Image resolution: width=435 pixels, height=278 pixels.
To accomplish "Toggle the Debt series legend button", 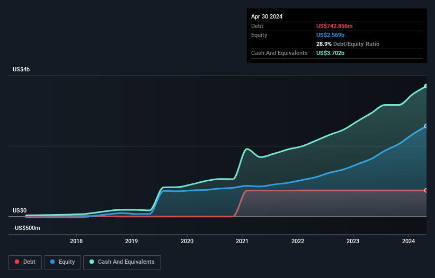I will pos(25,262).
